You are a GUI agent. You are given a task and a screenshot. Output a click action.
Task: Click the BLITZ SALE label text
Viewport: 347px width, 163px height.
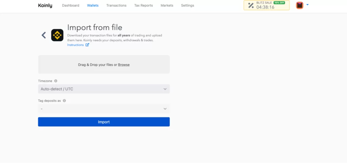click(264, 3)
